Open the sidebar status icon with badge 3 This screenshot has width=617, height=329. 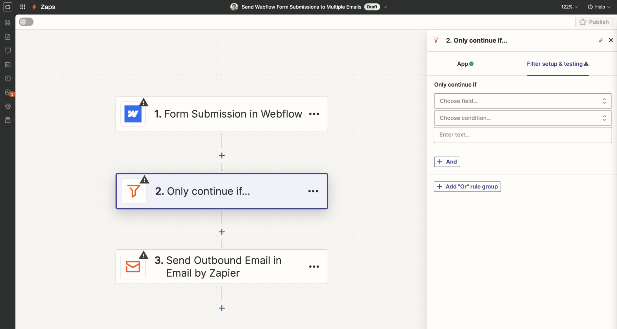8,93
